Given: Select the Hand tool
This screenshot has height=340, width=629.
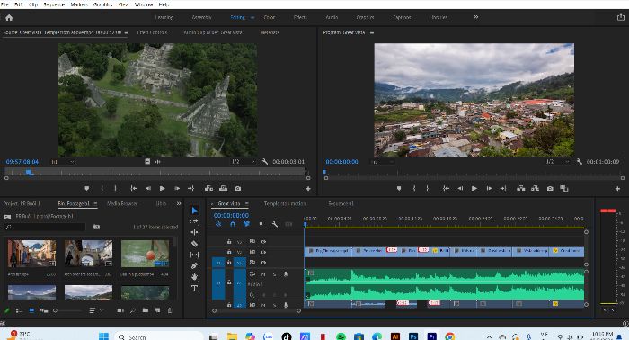Looking at the screenshot, I should point(194,276).
